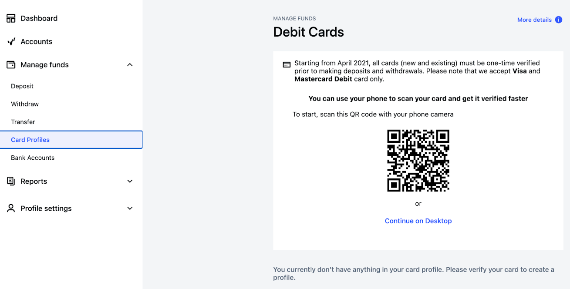The width and height of the screenshot is (570, 289).
Task: Click the Continue on Desktop link
Action: pos(418,221)
